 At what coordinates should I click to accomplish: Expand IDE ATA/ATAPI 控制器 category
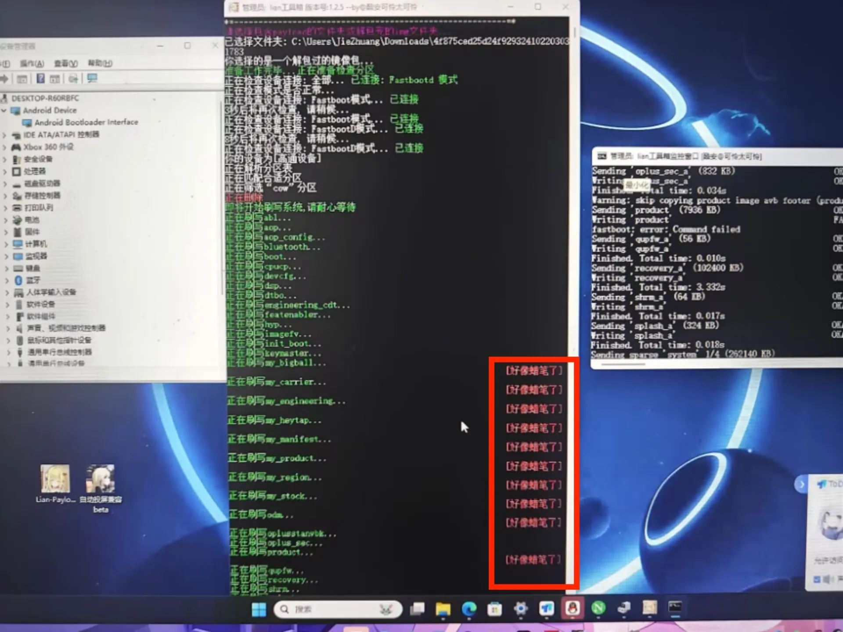[4, 135]
